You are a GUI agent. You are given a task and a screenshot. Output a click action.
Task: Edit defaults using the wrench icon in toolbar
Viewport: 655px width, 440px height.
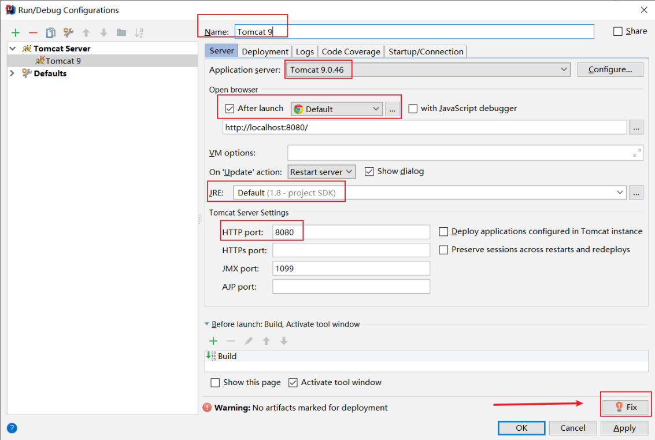pos(68,32)
